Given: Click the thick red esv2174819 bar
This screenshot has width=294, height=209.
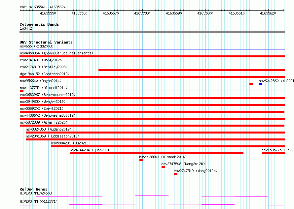Looking at the screenshot, I should [x=192, y=70].
